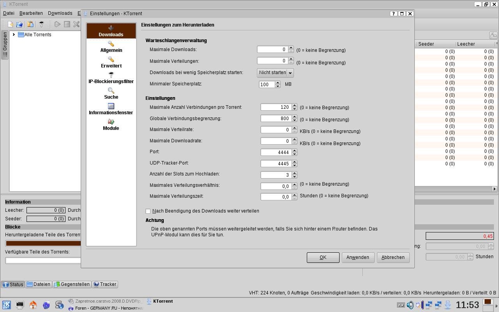This screenshot has height=312, width=499.
Task: Open the Bearbeiten menu
Action: 31,13
